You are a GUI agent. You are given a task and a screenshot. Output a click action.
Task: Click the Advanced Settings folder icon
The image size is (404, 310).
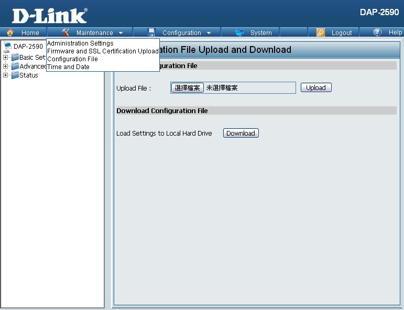pos(15,66)
